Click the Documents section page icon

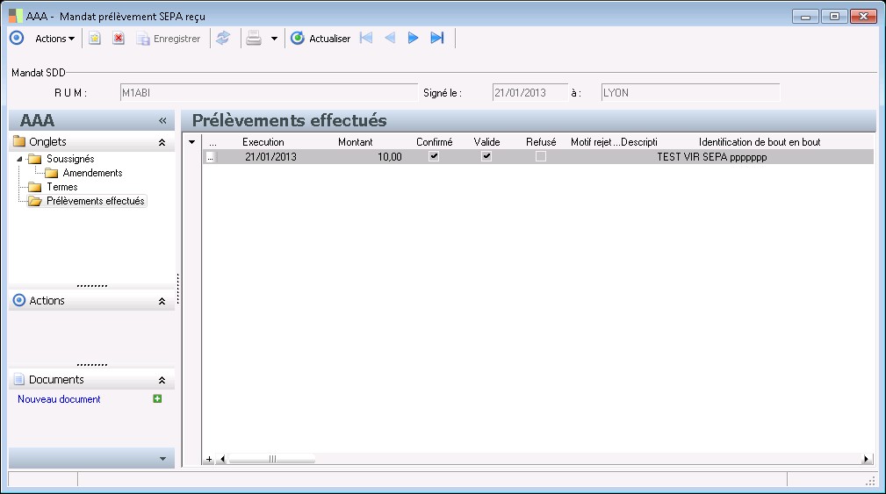19,379
